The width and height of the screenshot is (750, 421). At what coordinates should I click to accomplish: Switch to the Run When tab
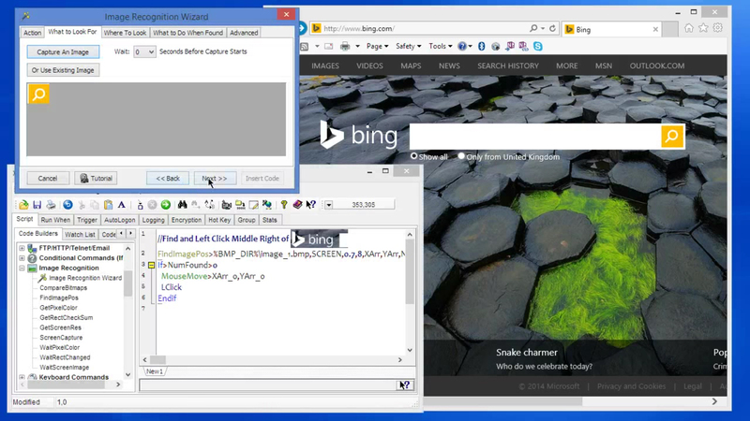coord(55,220)
